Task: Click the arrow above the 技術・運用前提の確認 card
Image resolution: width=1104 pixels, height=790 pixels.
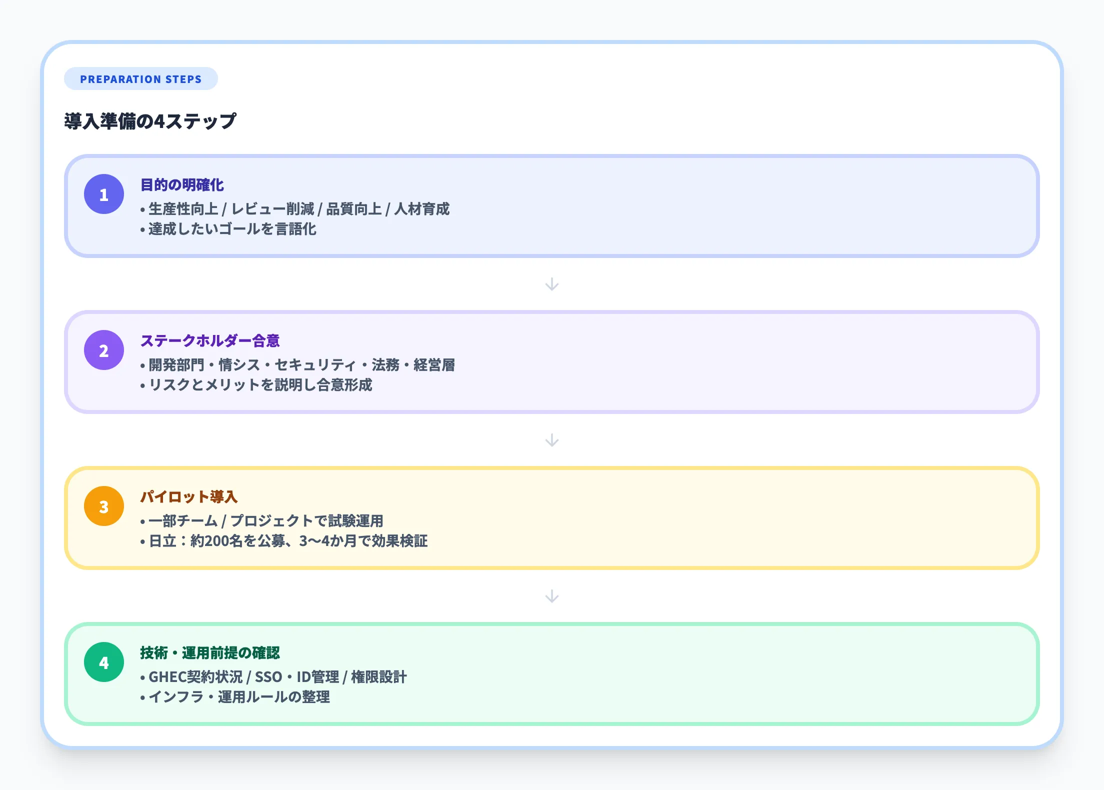Action: click(x=552, y=597)
